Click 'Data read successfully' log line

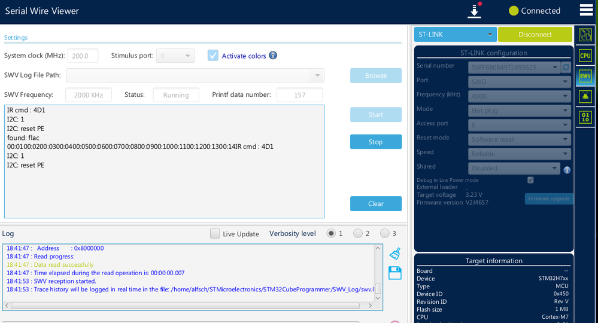tap(50, 265)
